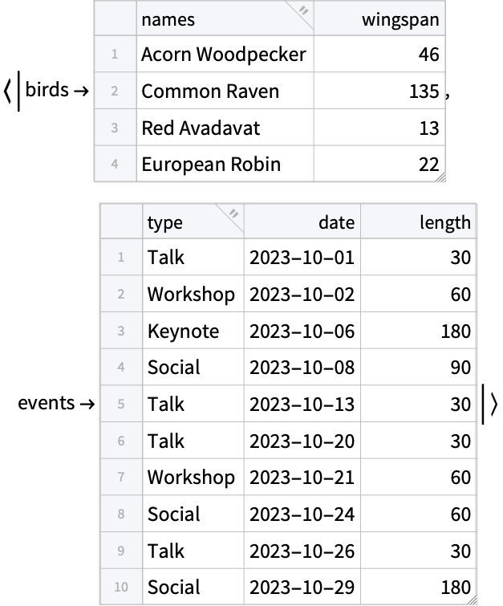Select the 2023-10-24 date cell

click(302, 514)
